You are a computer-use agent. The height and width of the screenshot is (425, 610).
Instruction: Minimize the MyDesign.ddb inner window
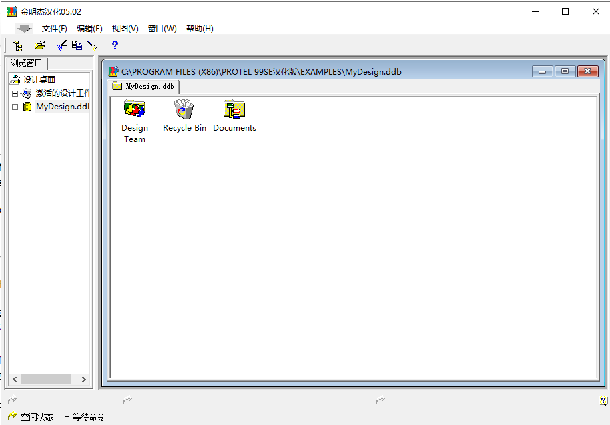542,71
